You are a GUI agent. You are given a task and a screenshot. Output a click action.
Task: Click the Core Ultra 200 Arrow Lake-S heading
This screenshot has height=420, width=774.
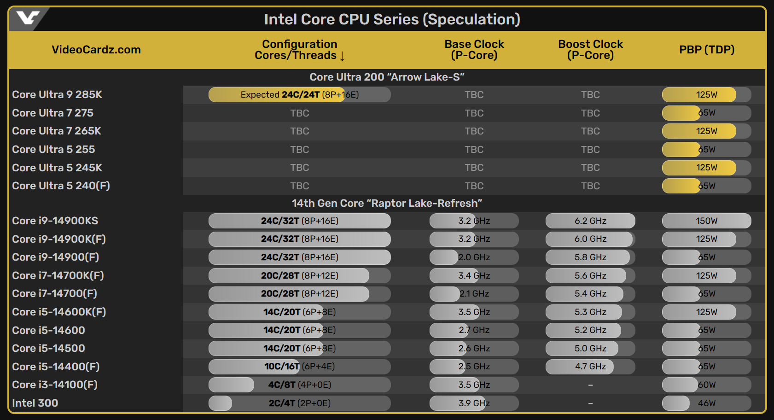[x=387, y=77]
